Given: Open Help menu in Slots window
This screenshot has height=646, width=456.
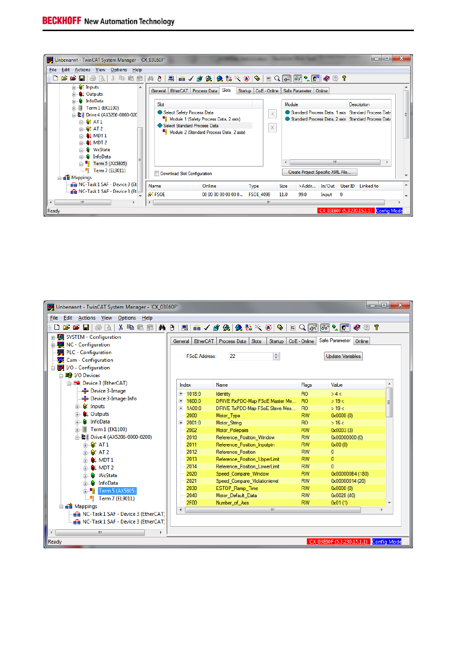Looking at the screenshot, I should point(137,70).
